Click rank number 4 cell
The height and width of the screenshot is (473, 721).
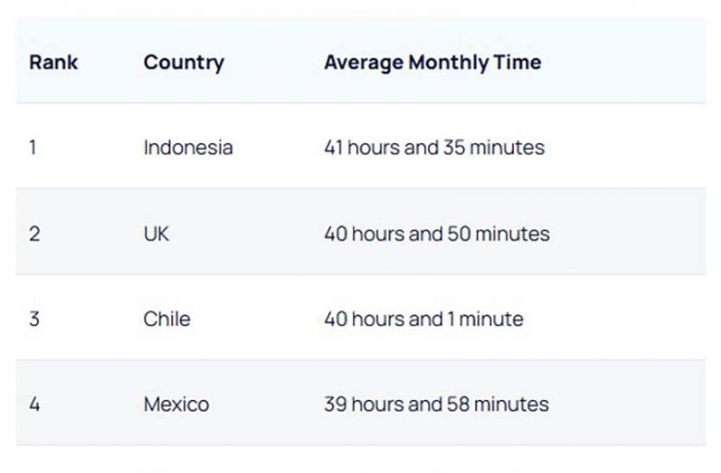(x=34, y=404)
